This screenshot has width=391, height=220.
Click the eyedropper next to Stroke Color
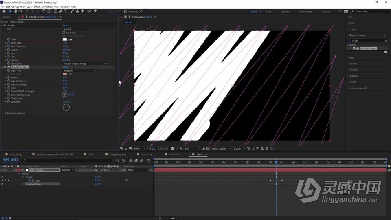(70, 40)
